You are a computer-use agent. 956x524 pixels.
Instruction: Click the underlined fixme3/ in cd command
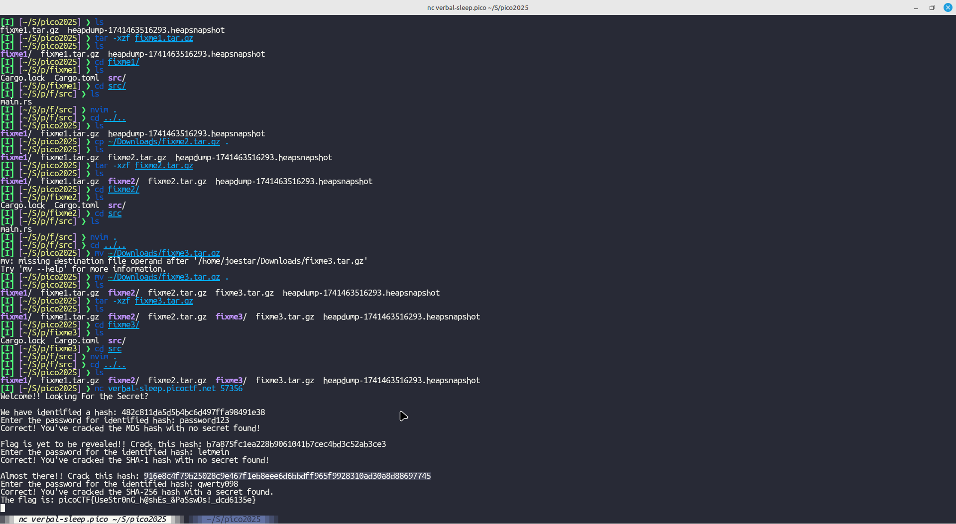coord(123,325)
